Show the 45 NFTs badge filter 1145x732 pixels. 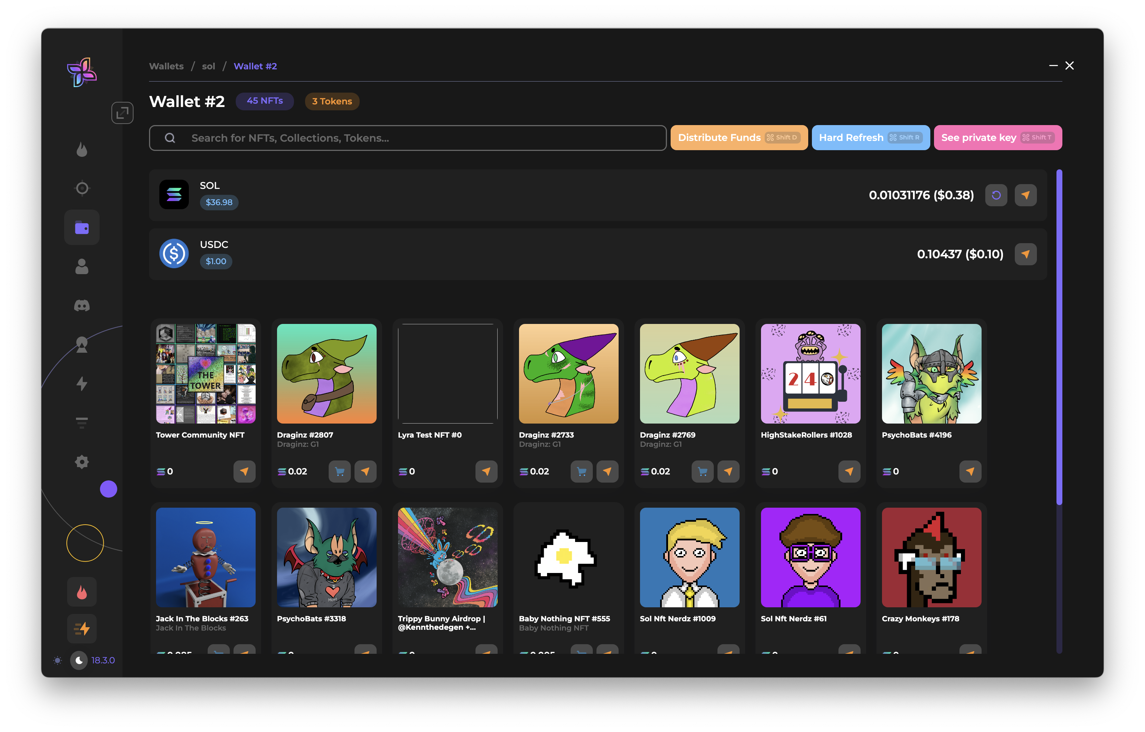click(x=265, y=101)
